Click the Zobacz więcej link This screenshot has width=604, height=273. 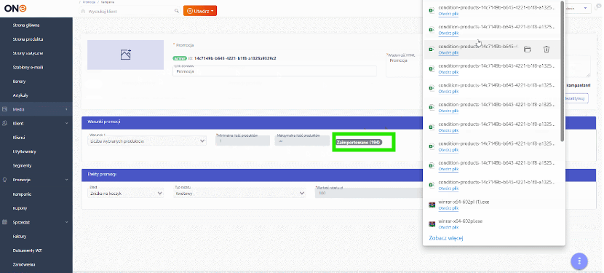pos(445,238)
